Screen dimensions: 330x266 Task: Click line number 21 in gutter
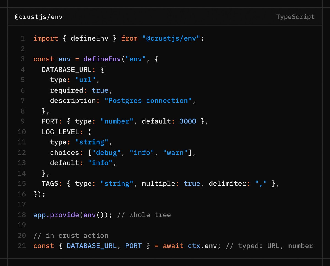pos(22,246)
